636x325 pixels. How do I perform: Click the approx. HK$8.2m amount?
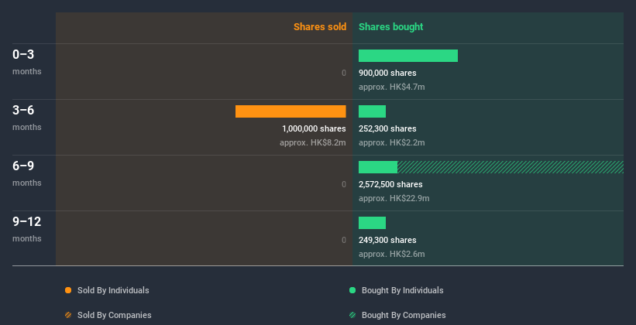(x=313, y=142)
